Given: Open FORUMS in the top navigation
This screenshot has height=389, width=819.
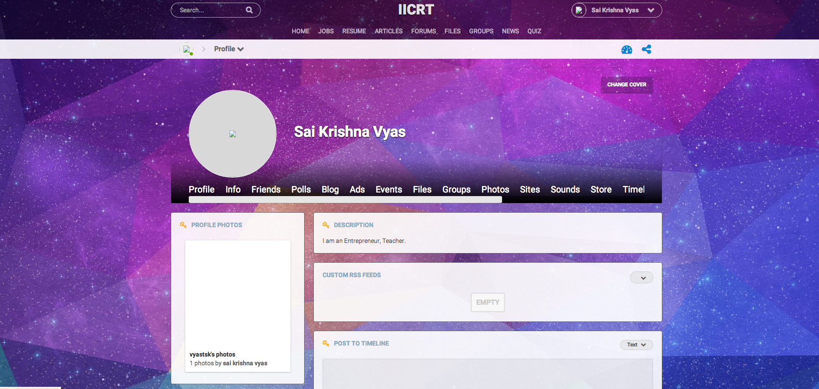Looking at the screenshot, I should [x=424, y=31].
